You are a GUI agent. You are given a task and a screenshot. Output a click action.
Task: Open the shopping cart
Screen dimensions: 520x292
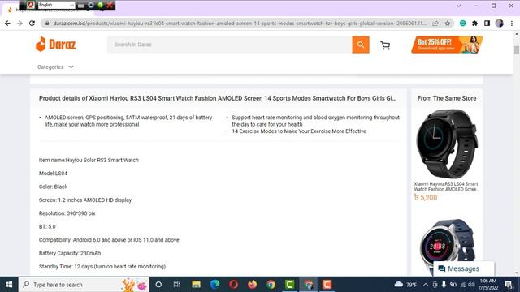[385, 45]
